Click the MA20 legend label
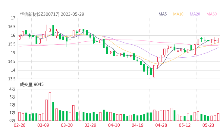 195,14
